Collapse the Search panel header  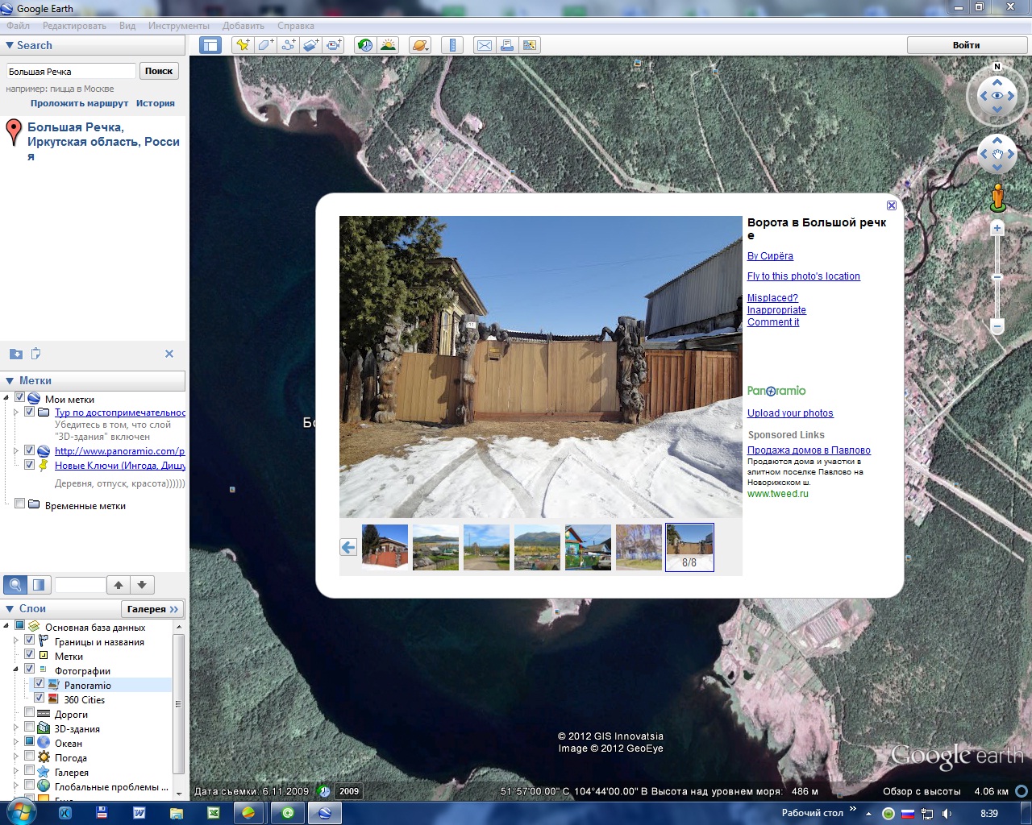(x=10, y=46)
